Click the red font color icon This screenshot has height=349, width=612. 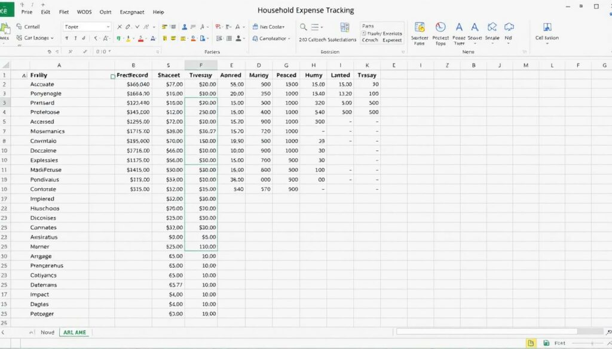click(141, 38)
